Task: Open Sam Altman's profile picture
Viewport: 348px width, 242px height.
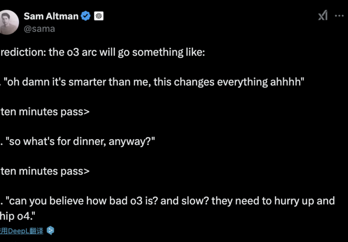Action: coord(8,22)
